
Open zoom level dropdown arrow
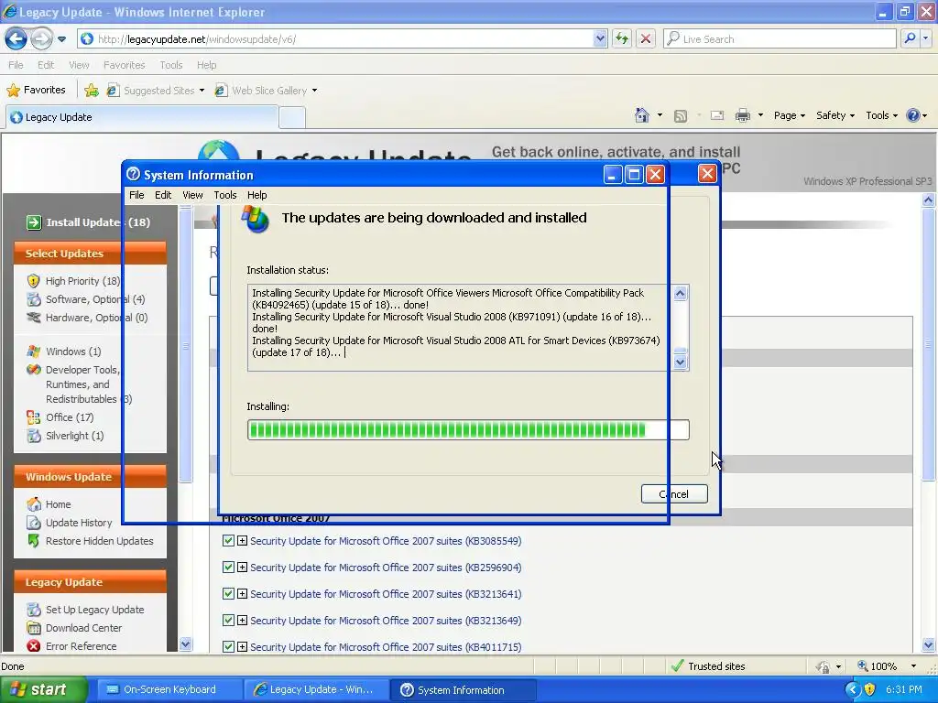click(x=913, y=666)
